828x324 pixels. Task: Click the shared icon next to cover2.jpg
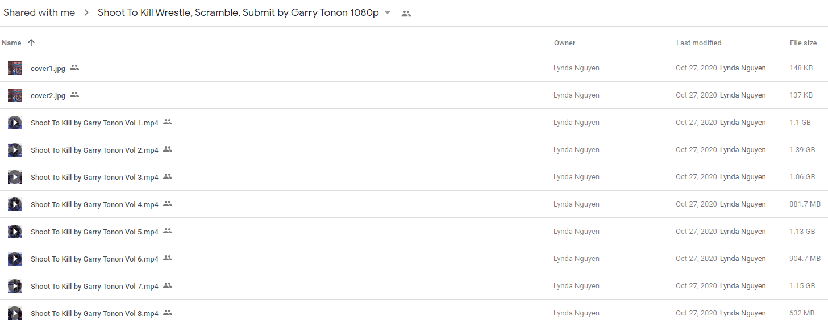tap(74, 95)
